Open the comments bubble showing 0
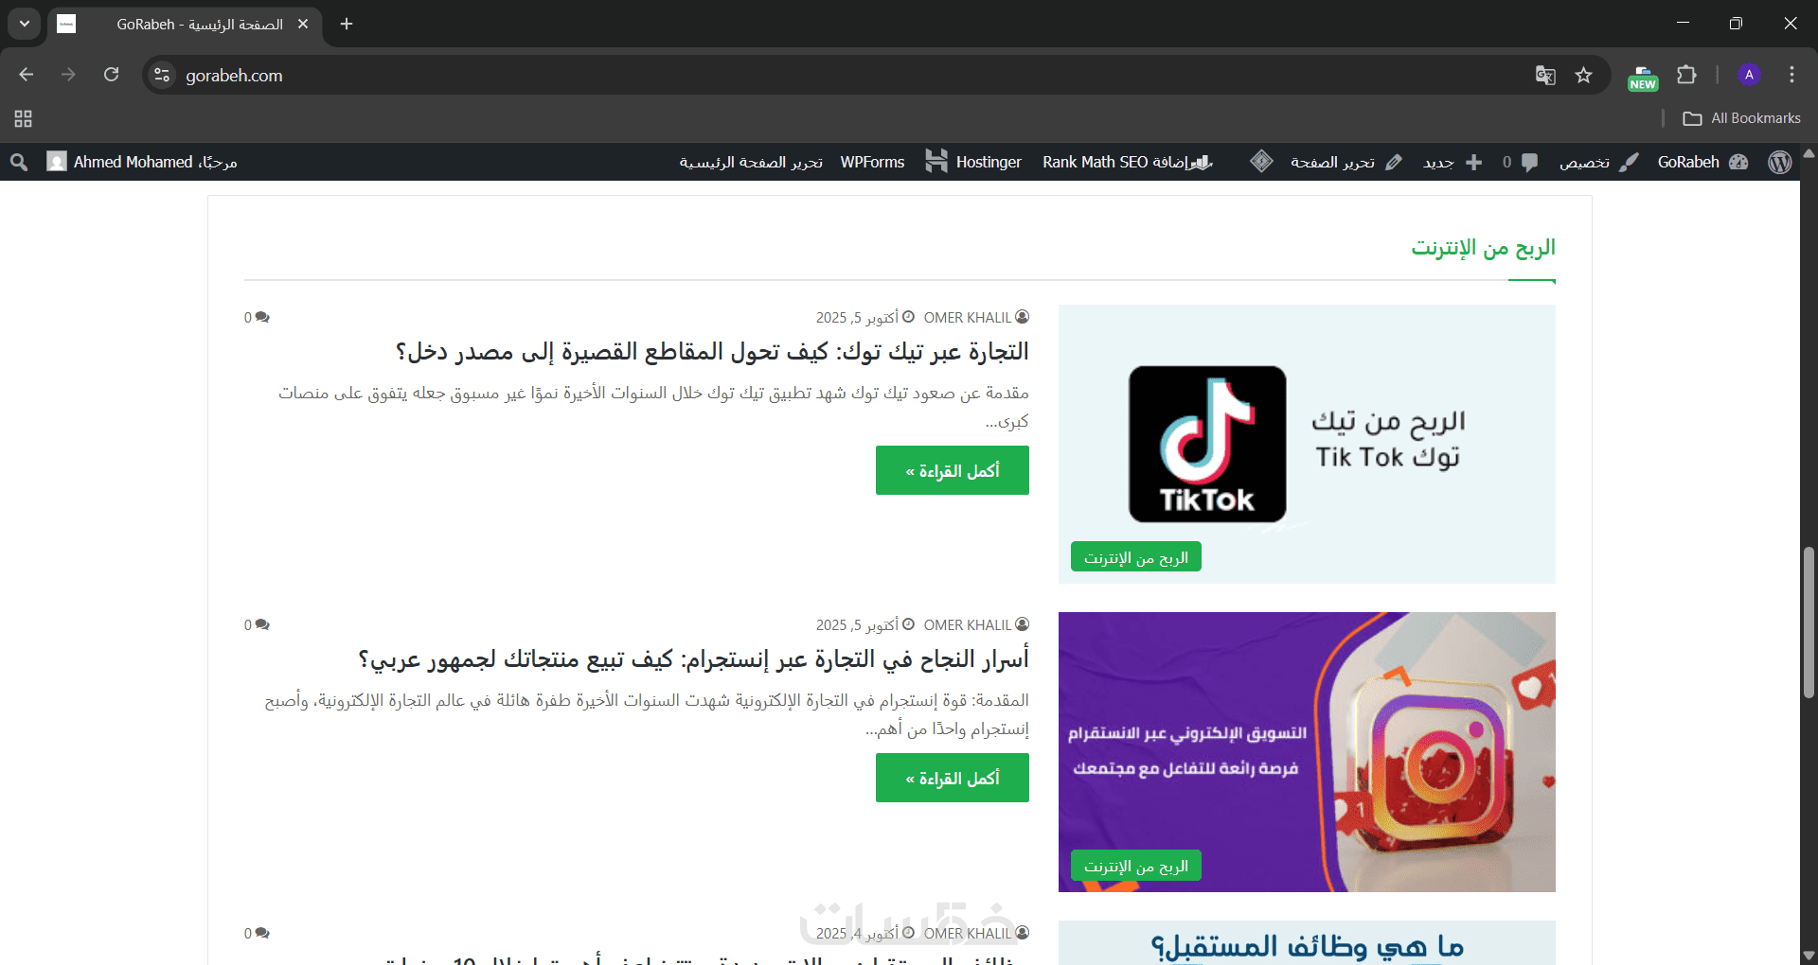Viewport: 1818px width, 965px height. 1520,162
